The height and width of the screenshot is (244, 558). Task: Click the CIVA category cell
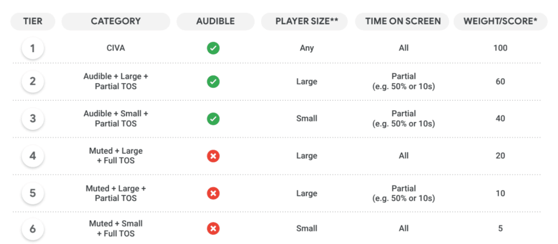pyautogui.click(x=116, y=48)
